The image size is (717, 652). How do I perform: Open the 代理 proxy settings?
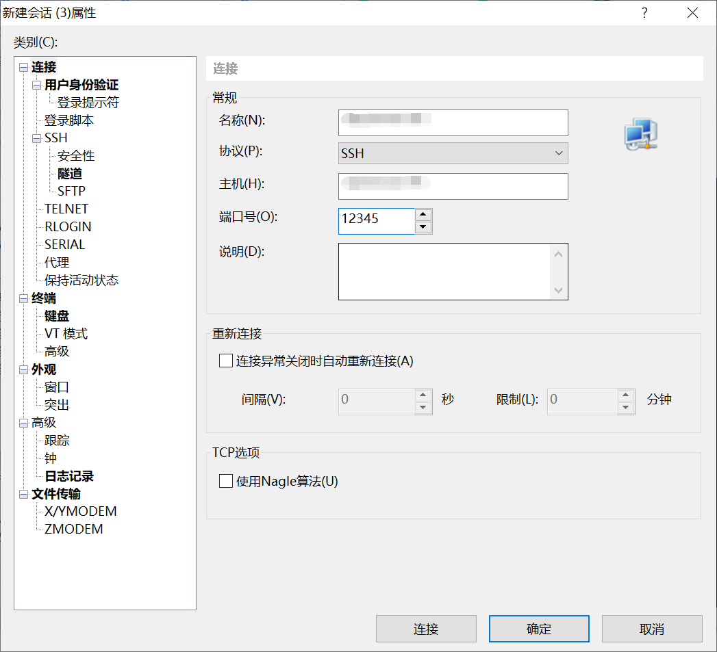click(x=57, y=262)
